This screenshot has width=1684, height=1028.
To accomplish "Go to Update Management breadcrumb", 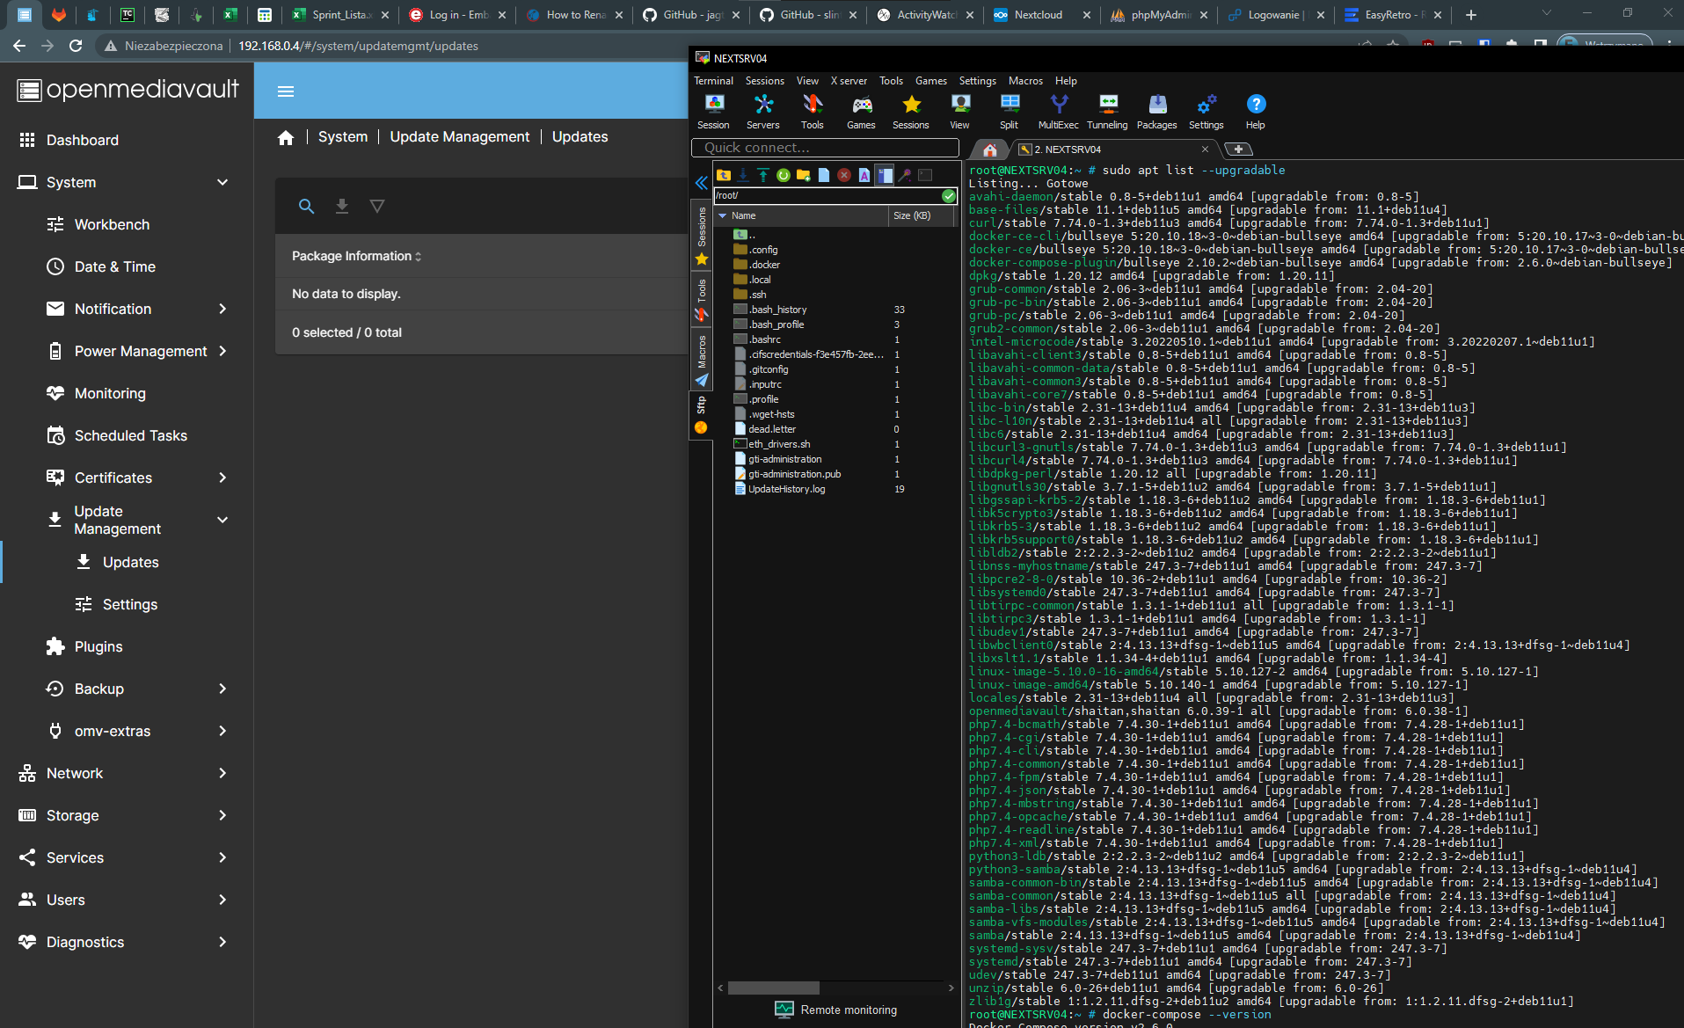I will 460,137.
